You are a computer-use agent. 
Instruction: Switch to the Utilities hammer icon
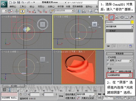click(x=131, y=17)
